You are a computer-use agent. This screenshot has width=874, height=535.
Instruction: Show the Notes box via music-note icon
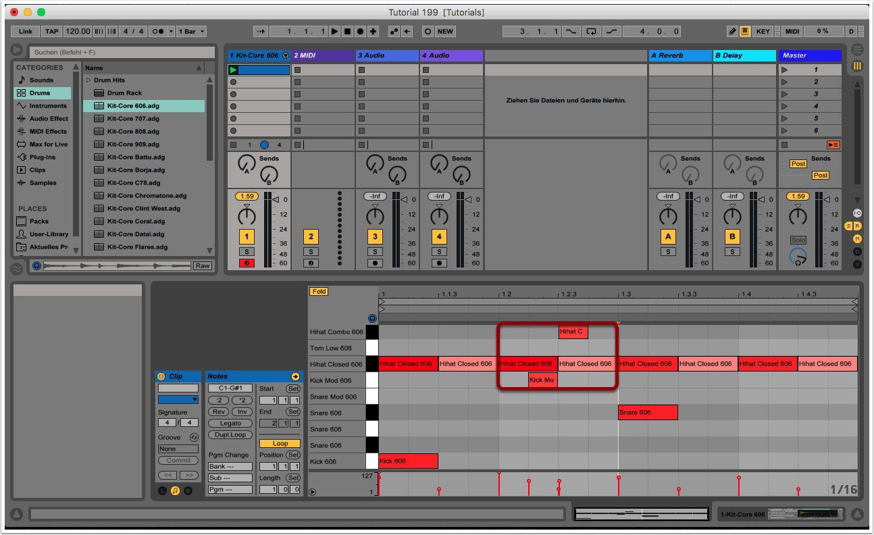tap(175, 491)
